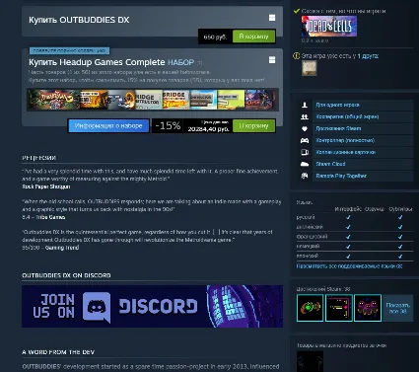Open the first achievement icon with green orb
This screenshot has width=419, height=372.
(310, 308)
